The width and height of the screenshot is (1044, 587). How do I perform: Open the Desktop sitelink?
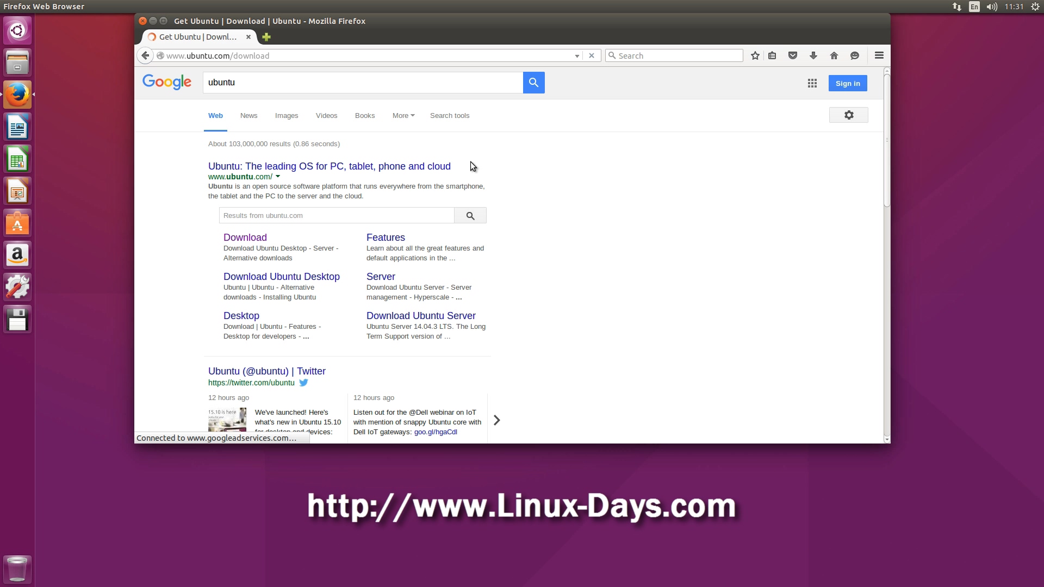[x=241, y=316]
